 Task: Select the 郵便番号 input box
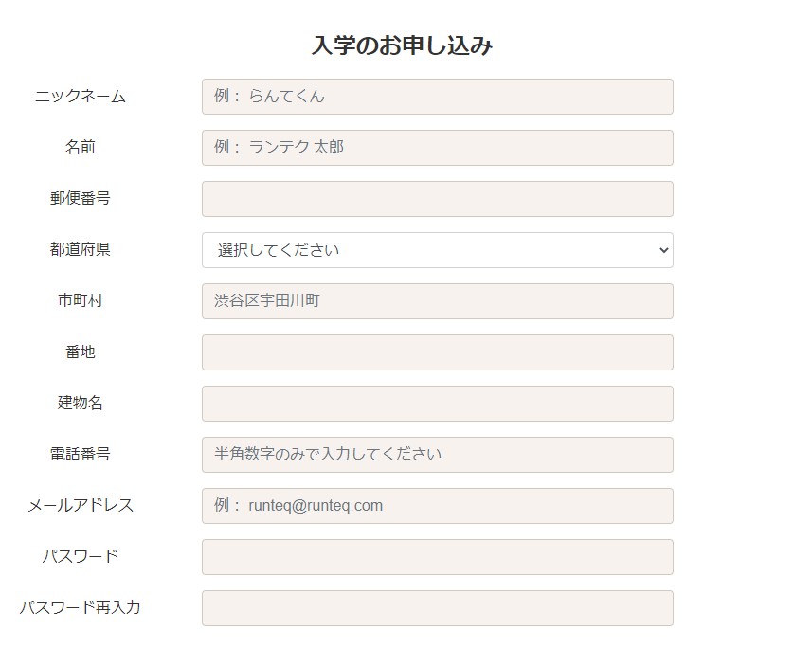pyautogui.click(x=438, y=199)
